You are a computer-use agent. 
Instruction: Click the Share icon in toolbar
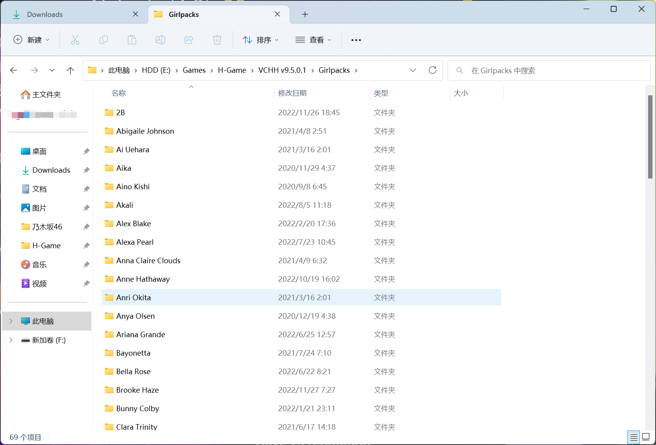189,40
